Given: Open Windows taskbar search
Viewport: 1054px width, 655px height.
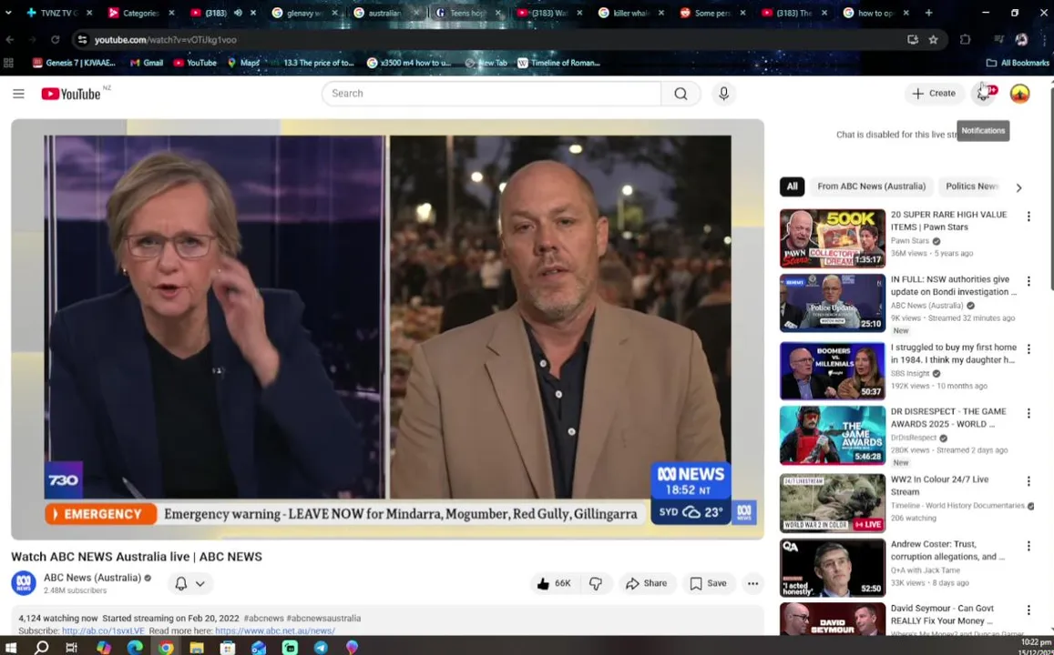Looking at the screenshot, I should [42, 648].
